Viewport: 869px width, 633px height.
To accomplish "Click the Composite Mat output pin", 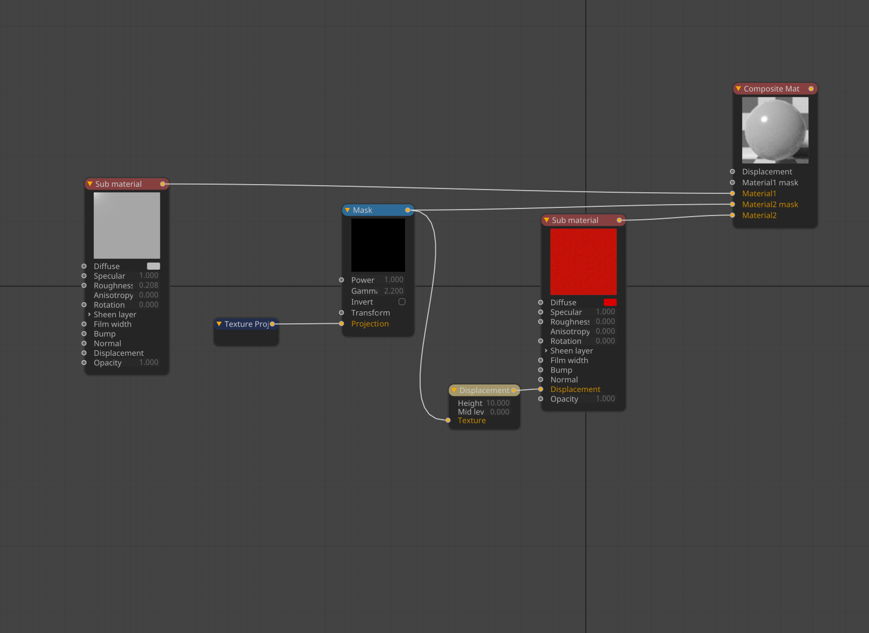I will tap(811, 89).
